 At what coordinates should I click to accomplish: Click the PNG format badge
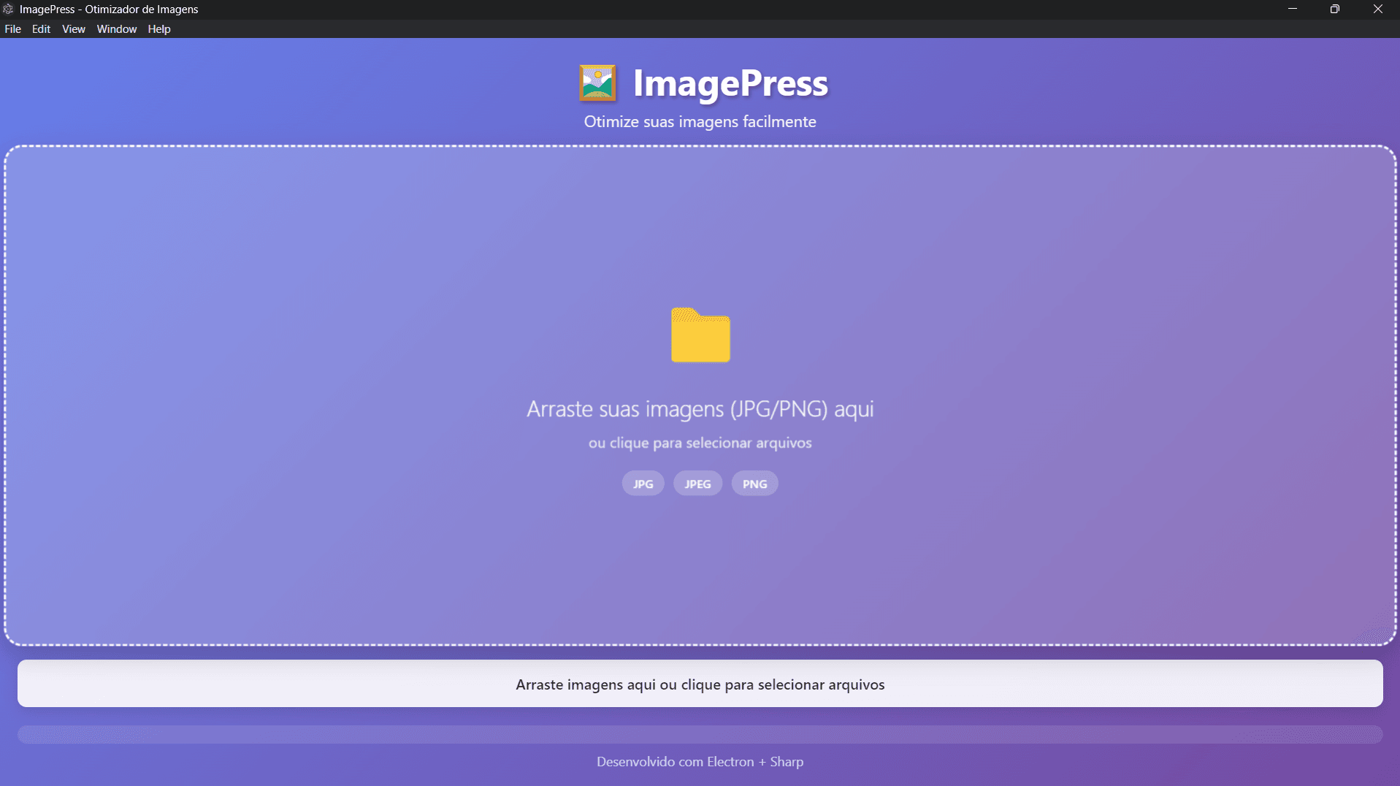pyautogui.click(x=754, y=484)
